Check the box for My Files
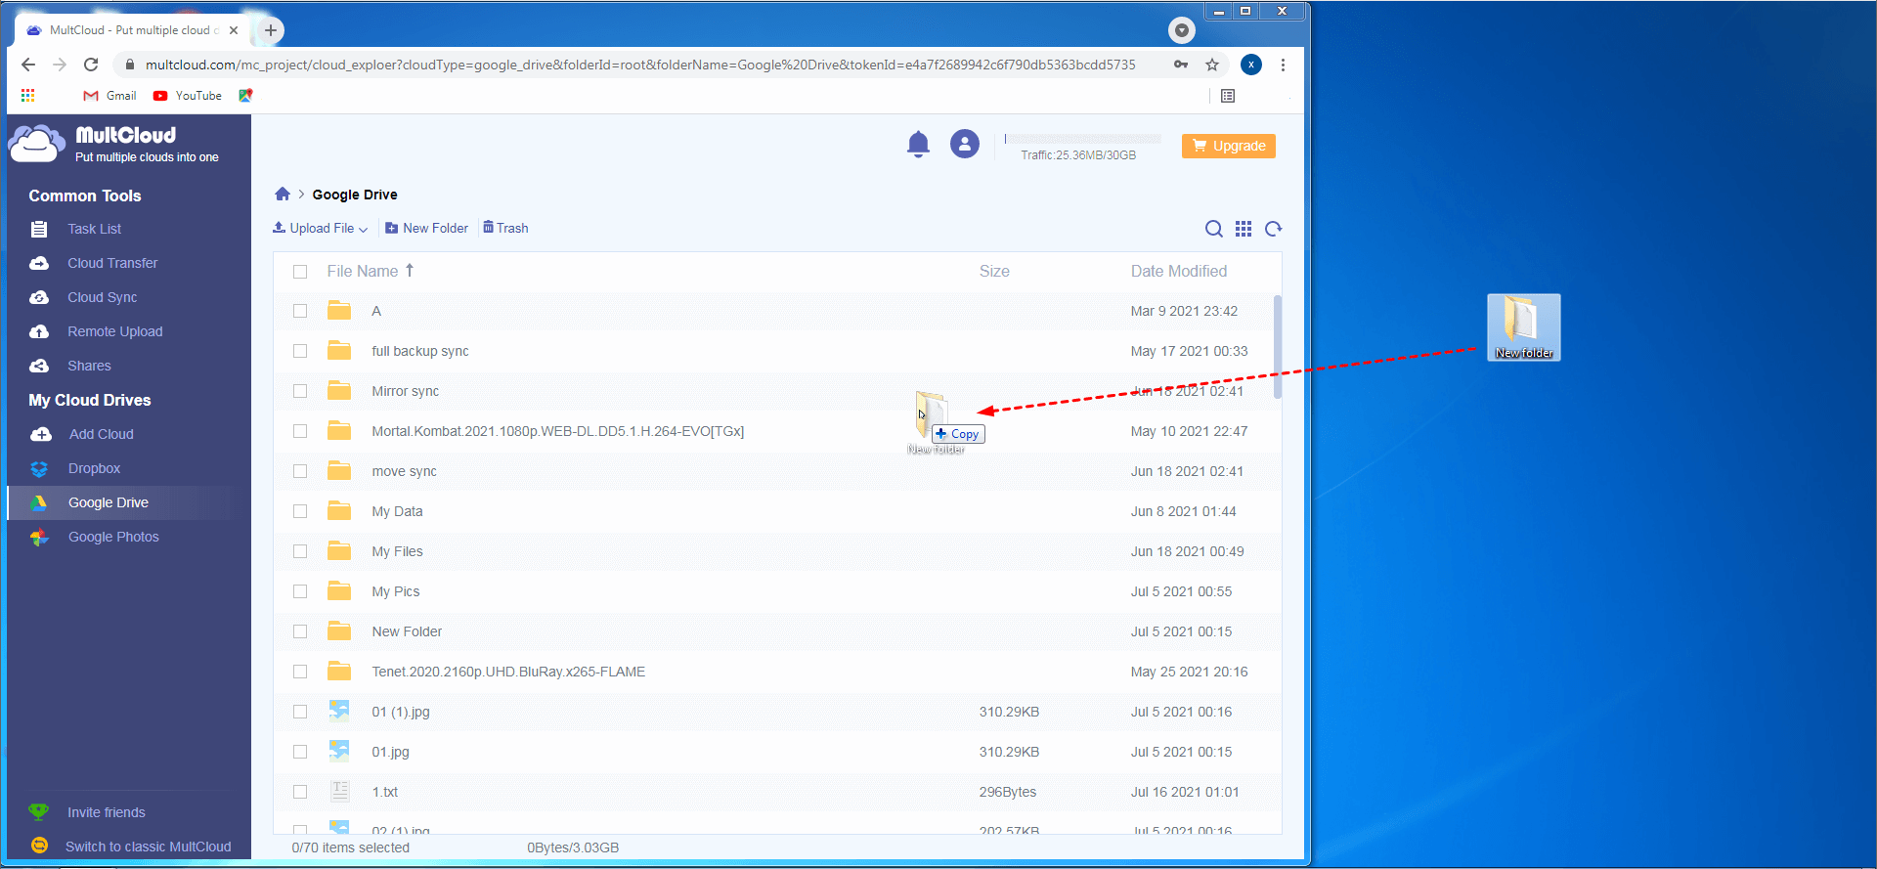The height and width of the screenshot is (869, 1877). coord(300,552)
